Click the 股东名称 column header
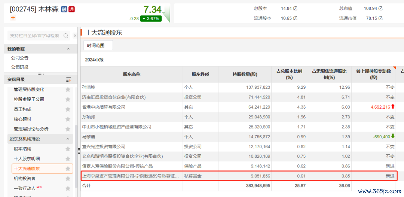This screenshot has width=404, height=197. pyautogui.click(x=132, y=74)
